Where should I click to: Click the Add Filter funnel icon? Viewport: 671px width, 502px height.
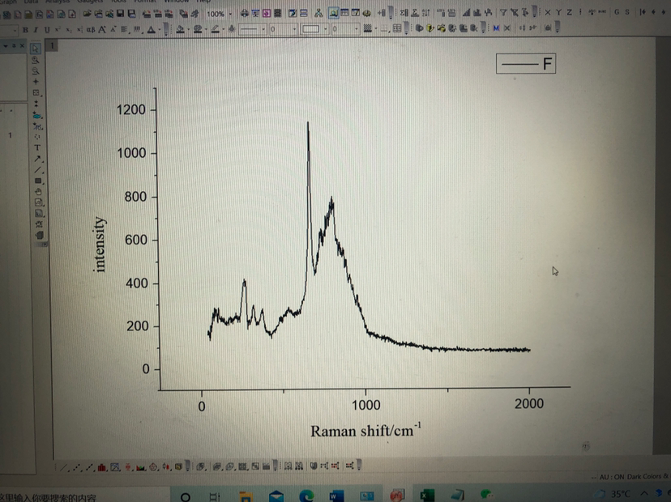pos(503,12)
